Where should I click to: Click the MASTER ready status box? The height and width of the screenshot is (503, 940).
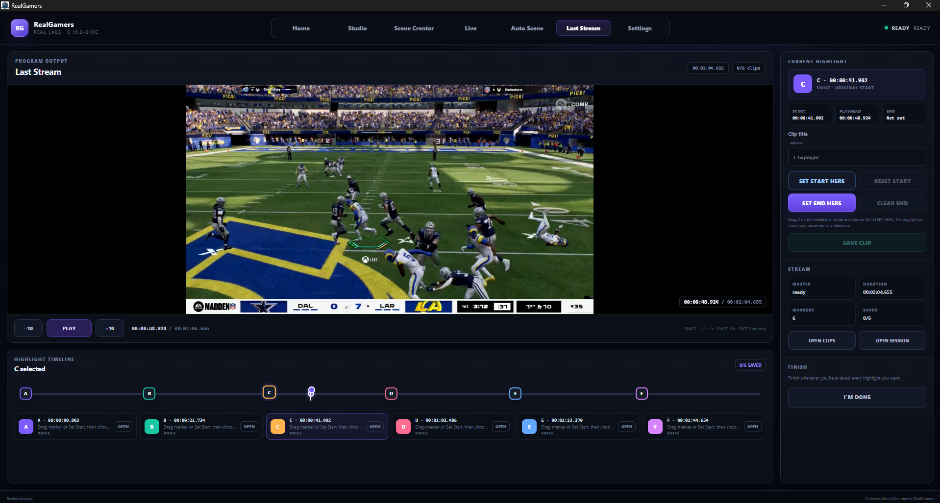point(822,288)
